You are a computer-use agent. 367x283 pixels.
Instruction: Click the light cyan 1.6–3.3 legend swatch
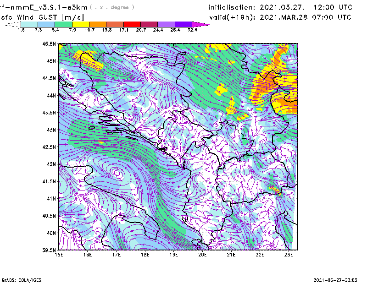tap(29, 24)
